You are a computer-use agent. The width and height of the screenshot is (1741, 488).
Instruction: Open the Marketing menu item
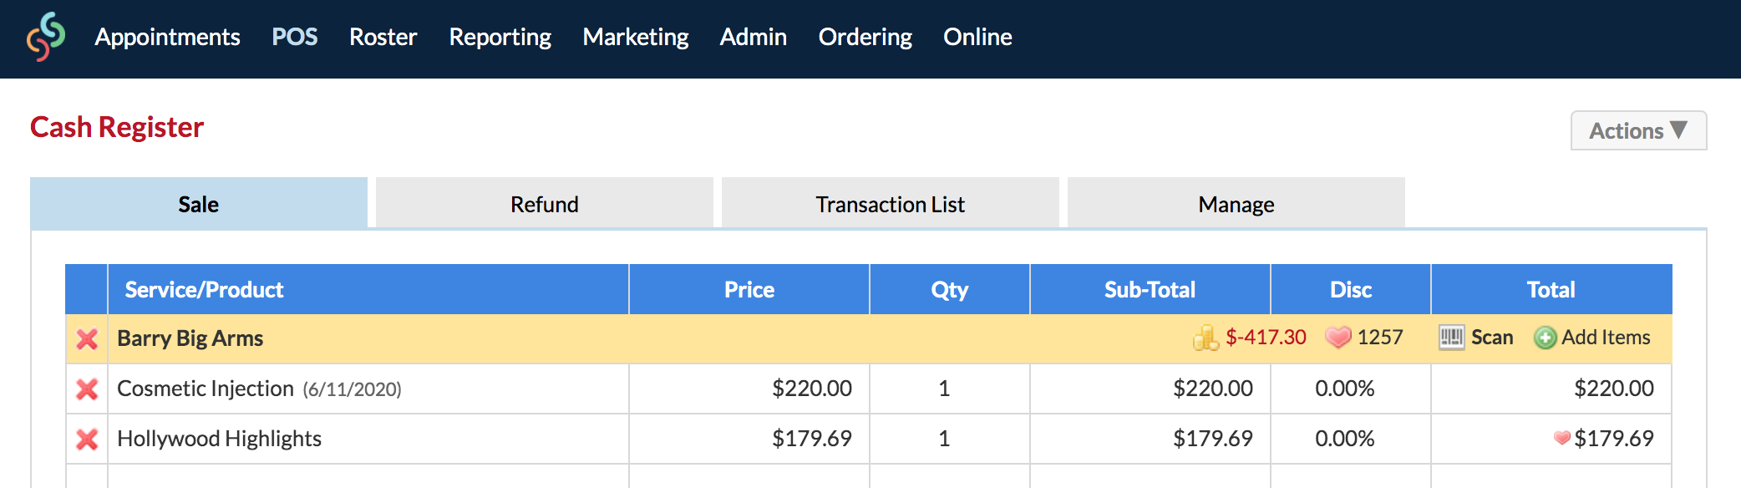pyautogui.click(x=635, y=37)
